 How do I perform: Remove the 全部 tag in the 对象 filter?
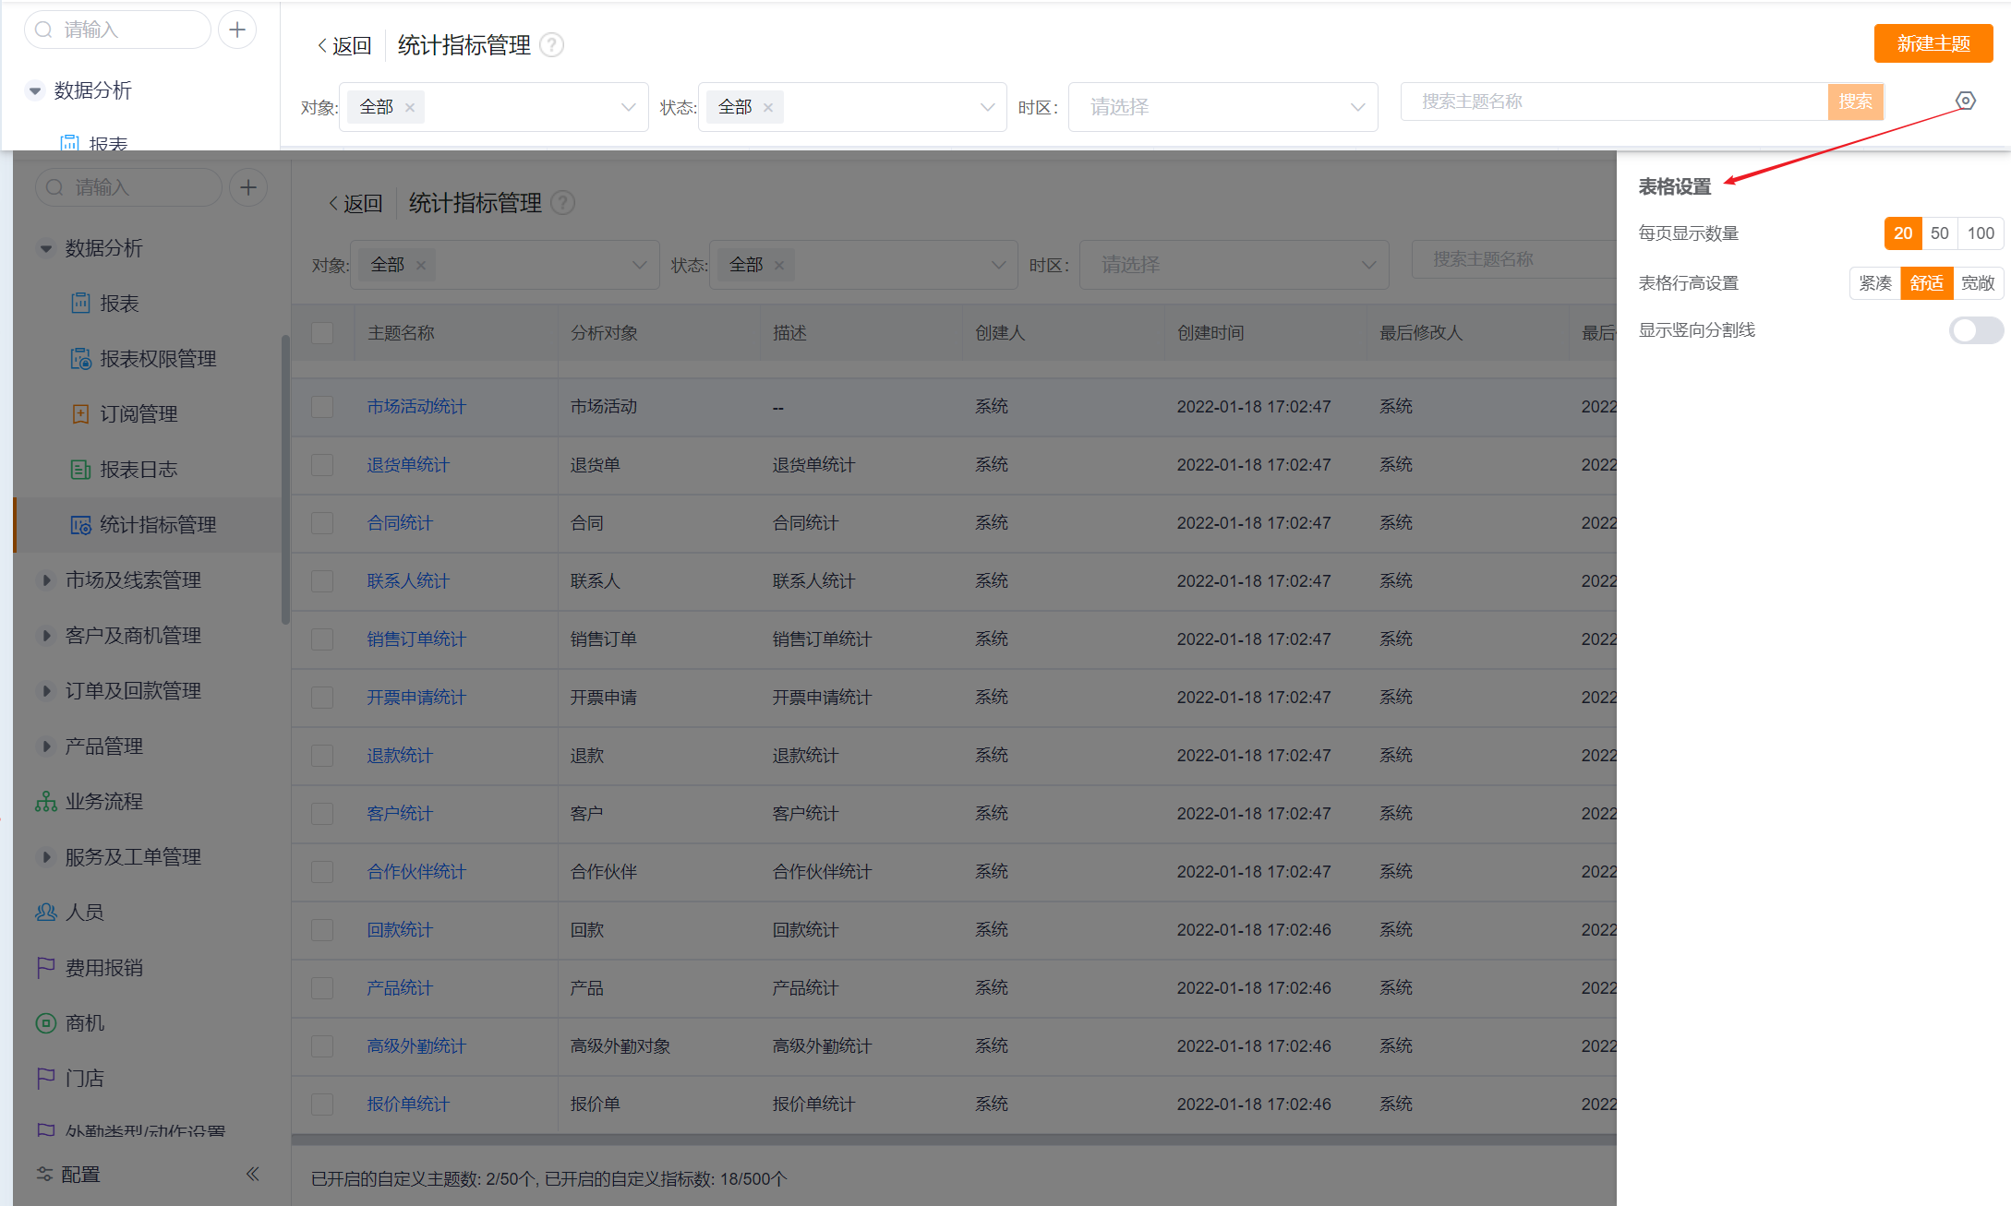410,108
